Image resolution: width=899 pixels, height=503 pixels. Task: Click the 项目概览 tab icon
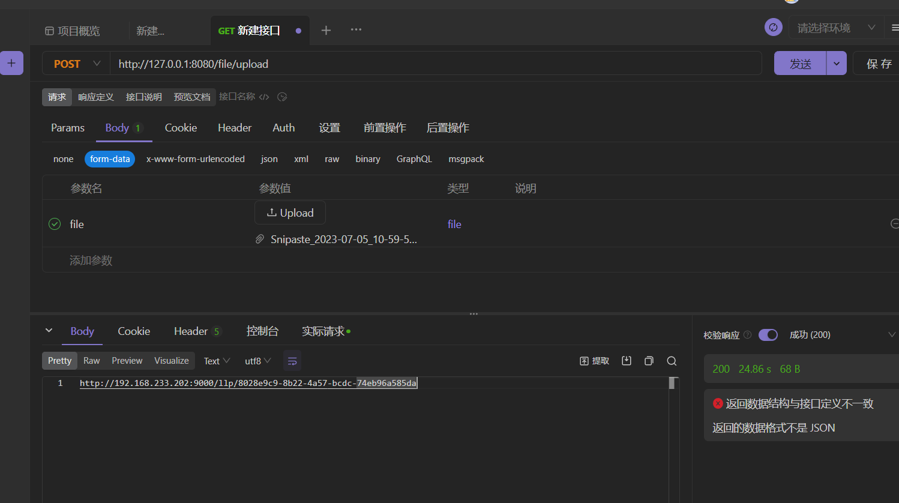(x=50, y=31)
